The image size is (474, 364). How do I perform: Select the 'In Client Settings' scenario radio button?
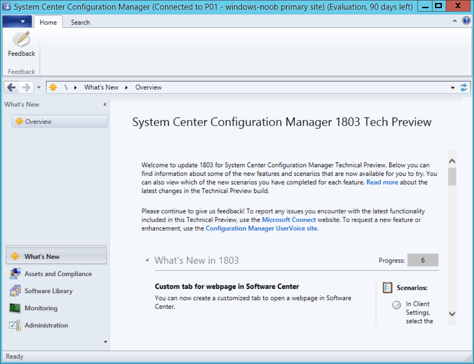coord(396,305)
